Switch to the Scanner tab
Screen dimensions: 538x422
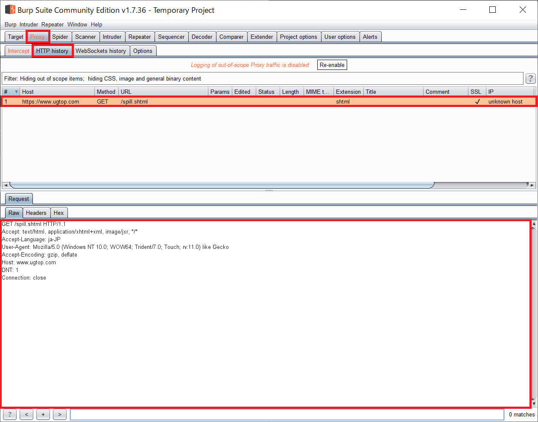pos(85,37)
